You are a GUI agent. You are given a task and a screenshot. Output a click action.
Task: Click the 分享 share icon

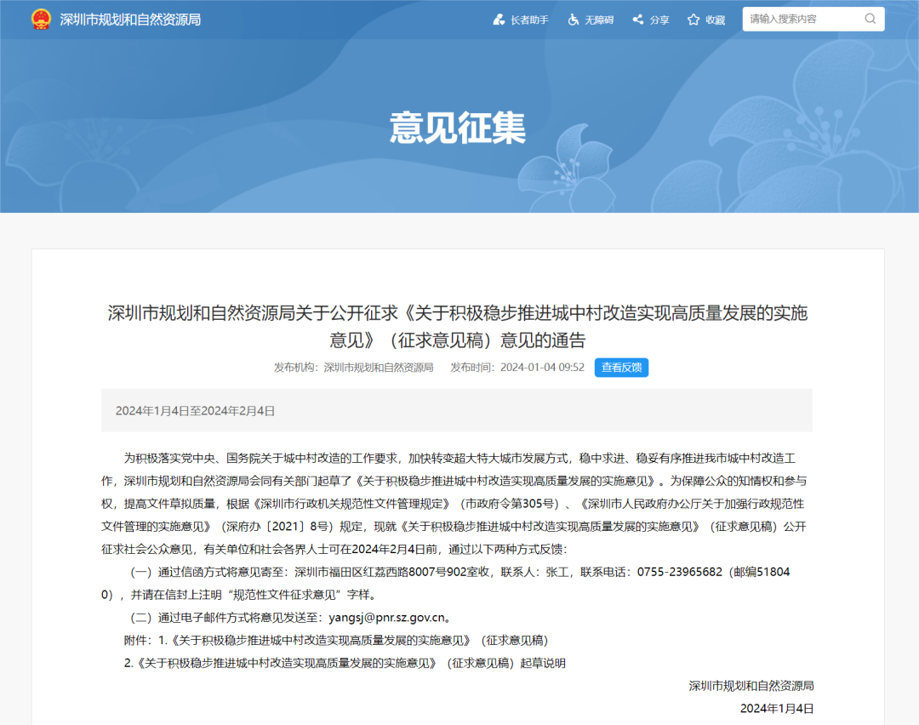pyautogui.click(x=637, y=20)
